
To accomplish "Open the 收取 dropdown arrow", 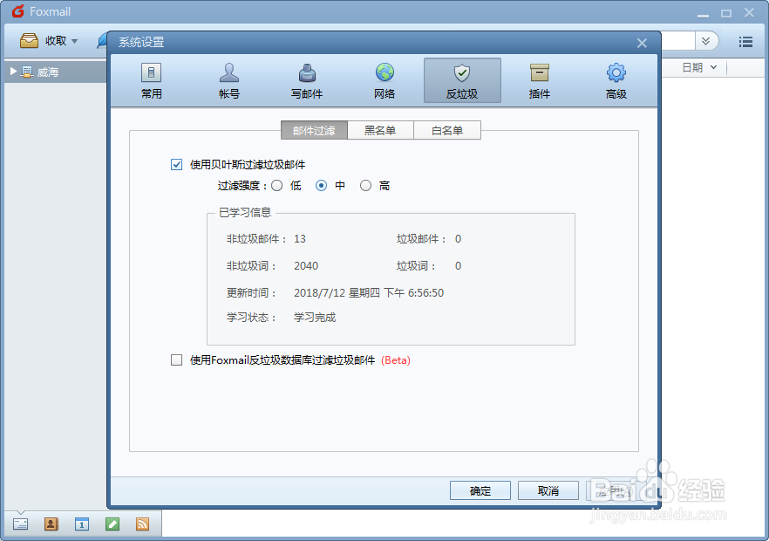I will pos(75,41).
